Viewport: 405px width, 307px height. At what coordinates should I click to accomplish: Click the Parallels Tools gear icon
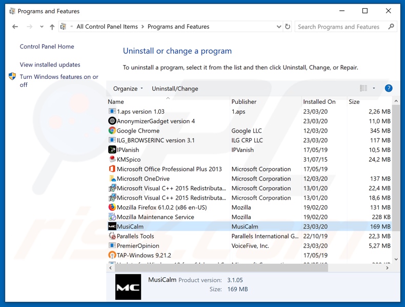pos(112,236)
